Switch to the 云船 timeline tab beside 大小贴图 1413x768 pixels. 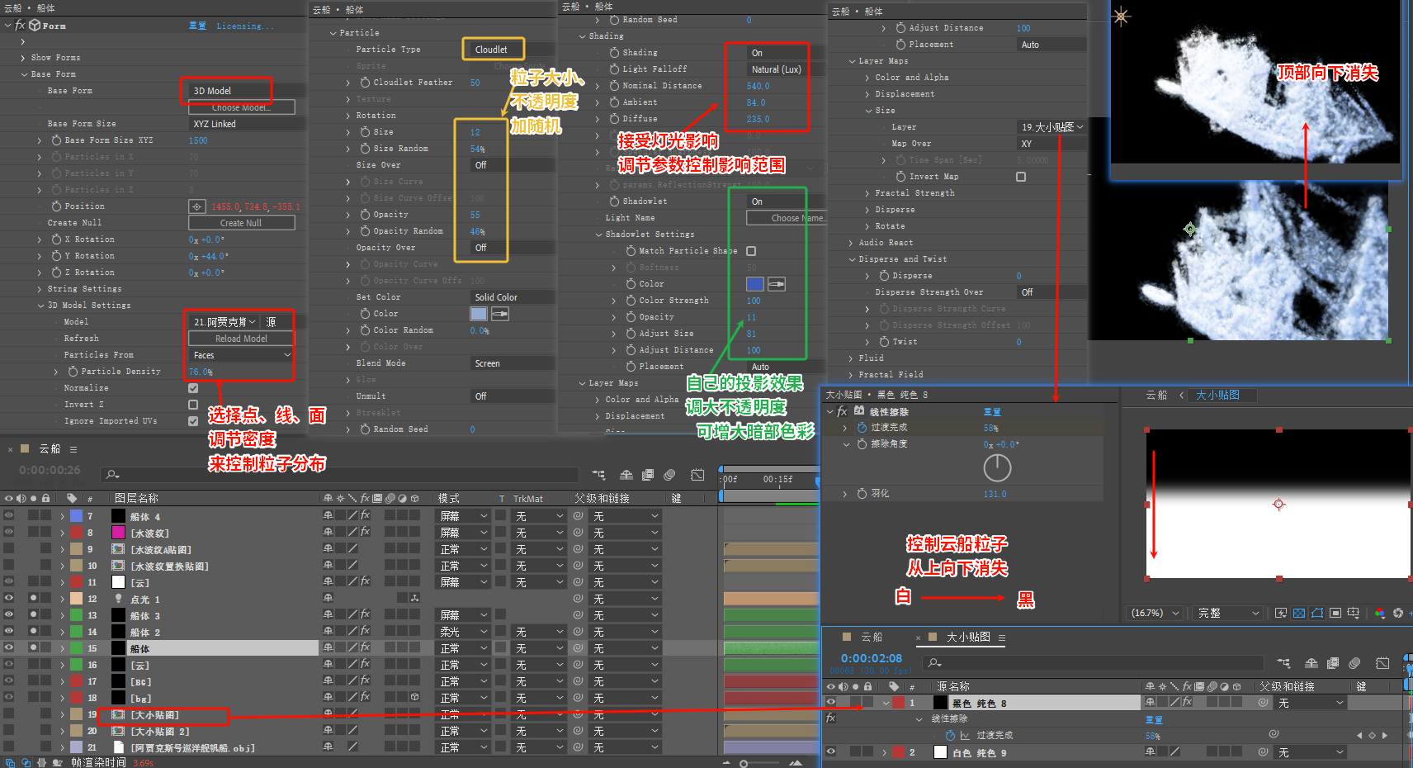872,637
